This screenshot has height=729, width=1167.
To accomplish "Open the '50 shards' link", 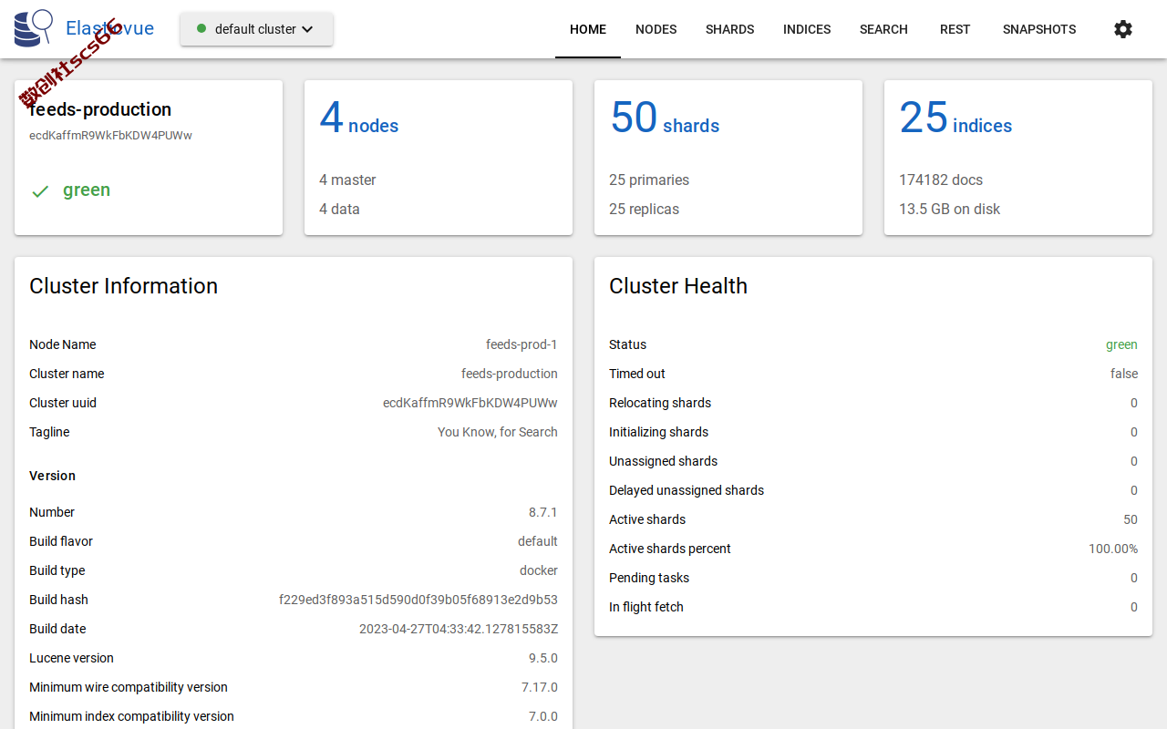I will tap(665, 118).
